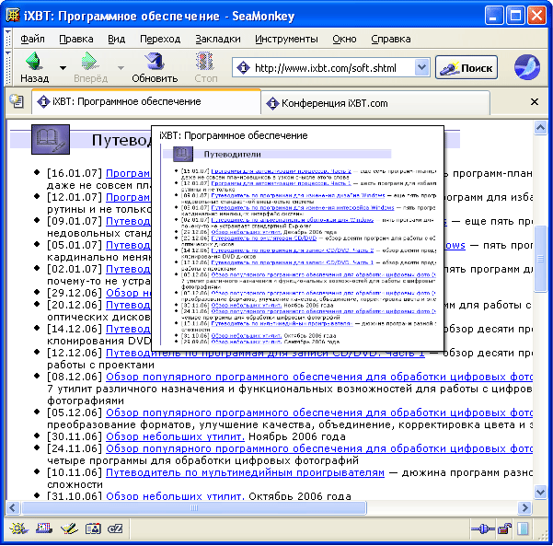Open Путеводитель по мультимедийным проигрывателям link
Viewport: 553px width, 546px height.
[x=245, y=473]
